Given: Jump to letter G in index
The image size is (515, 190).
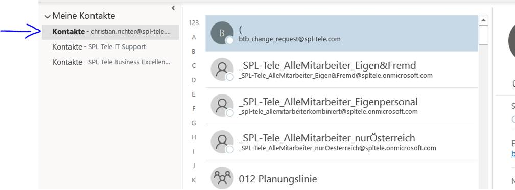Looking at the screenshot, I should pyautogui.click(x=194, y=123).
